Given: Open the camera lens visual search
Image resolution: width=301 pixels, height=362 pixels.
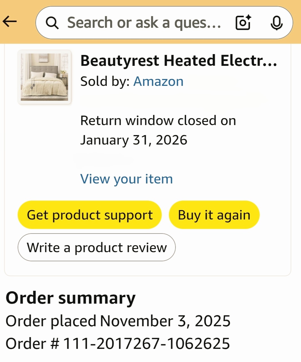Looking at the screenshot, I should pyautogui.click(x=243, y=23).
